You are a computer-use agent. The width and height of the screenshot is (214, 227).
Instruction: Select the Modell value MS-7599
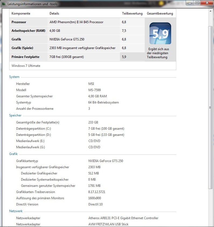tap(95, 90)
